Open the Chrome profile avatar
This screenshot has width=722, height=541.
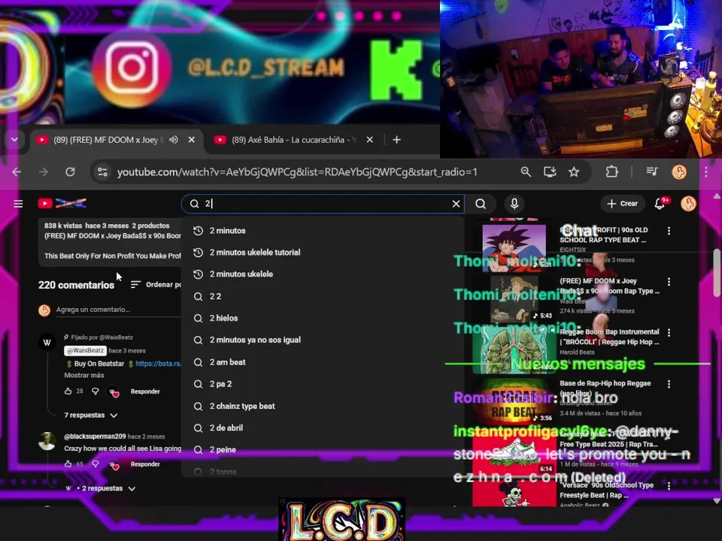coord(679,172)
